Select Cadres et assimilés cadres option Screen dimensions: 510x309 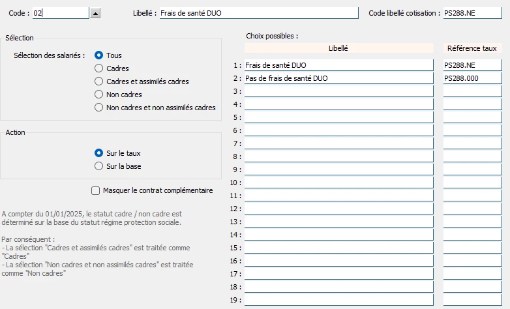(x=98, y=81)
